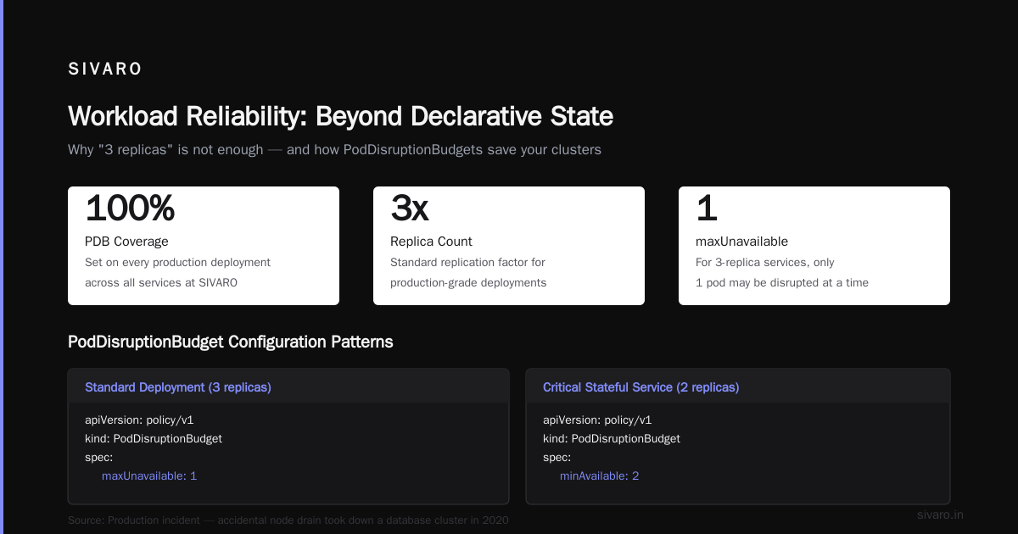Click 'spec:' in Critical Stateful Service block
The width and height of the screenshot is (1018, 534).
tap(557, 458)
